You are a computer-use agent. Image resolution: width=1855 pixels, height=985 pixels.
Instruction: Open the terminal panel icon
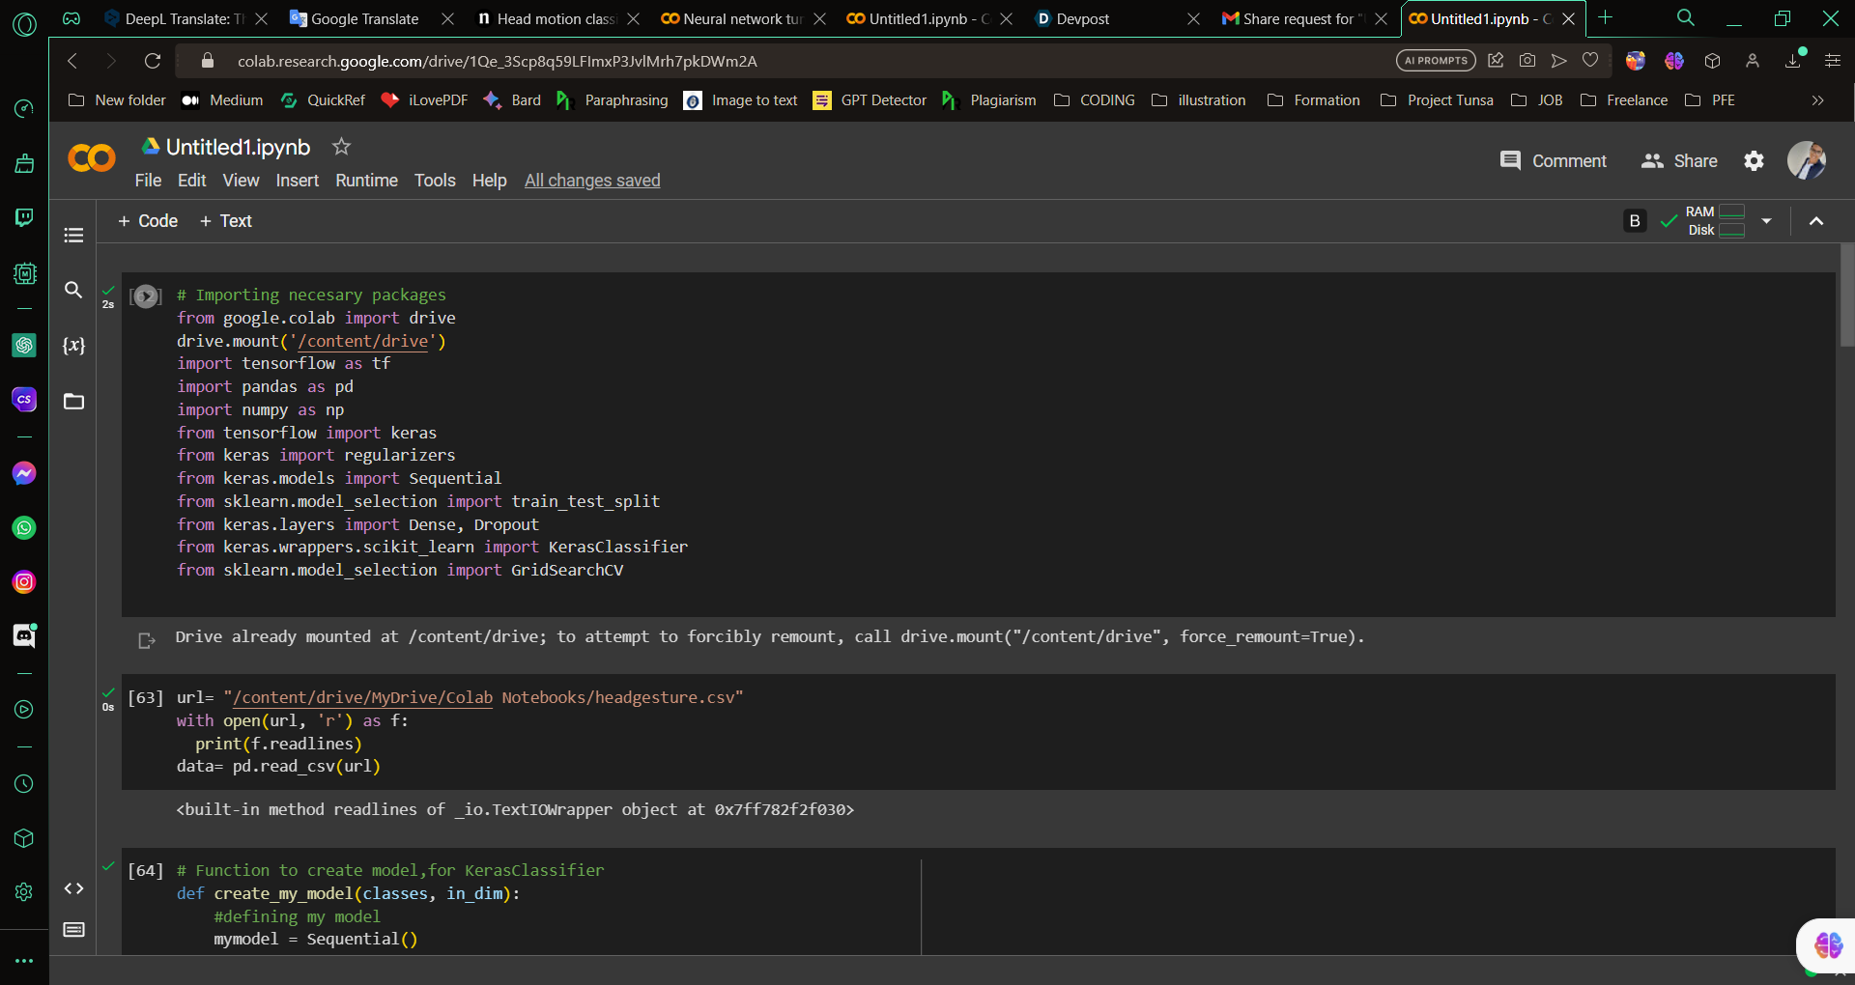(x=73, y=930)
